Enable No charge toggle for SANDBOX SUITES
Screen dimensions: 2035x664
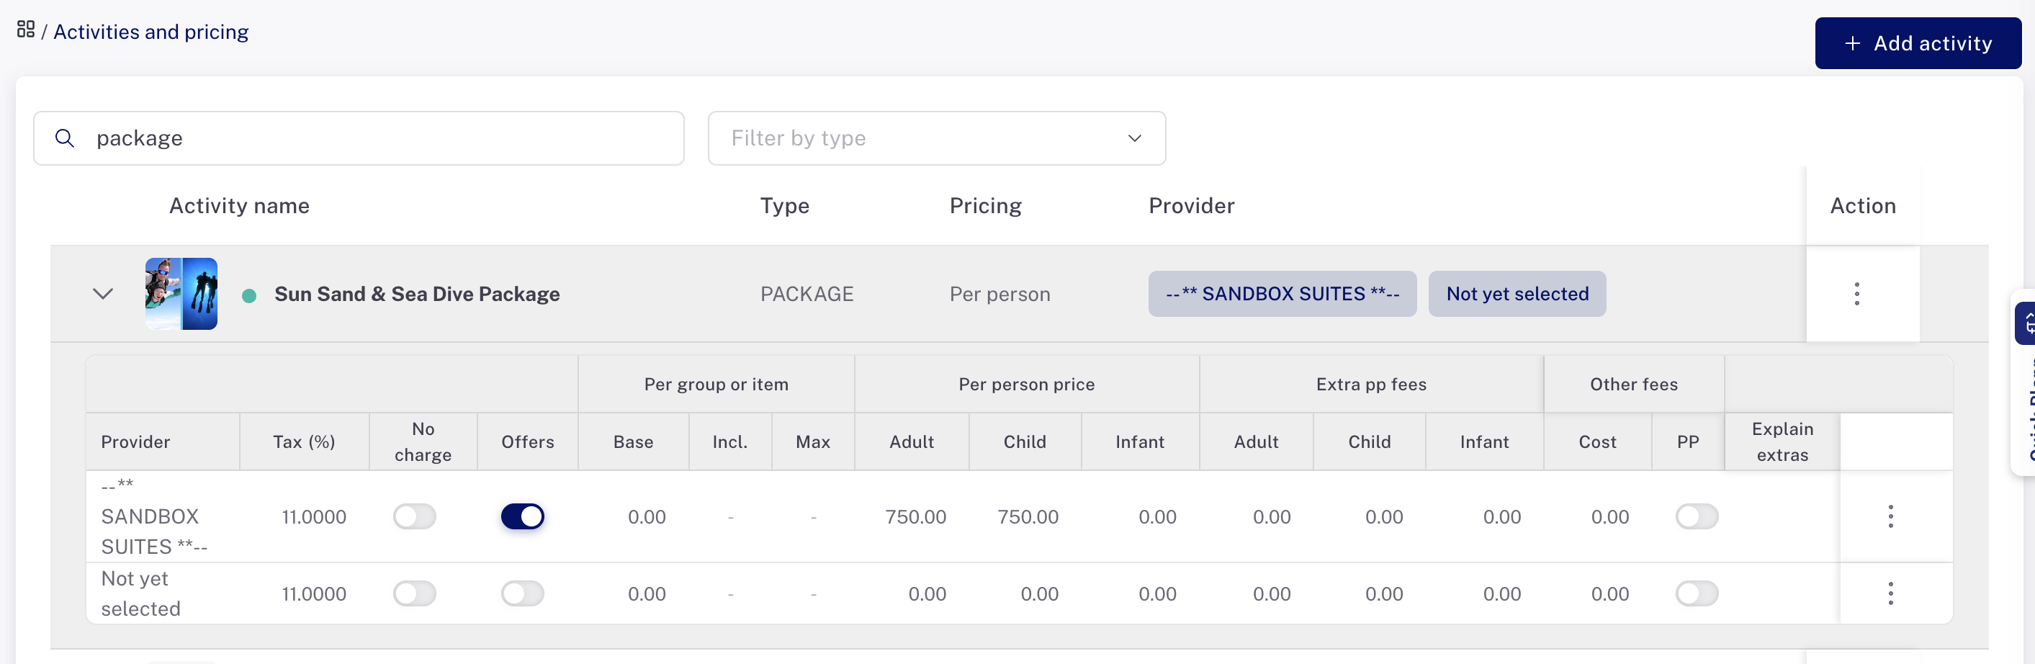(x=415, y=516)
